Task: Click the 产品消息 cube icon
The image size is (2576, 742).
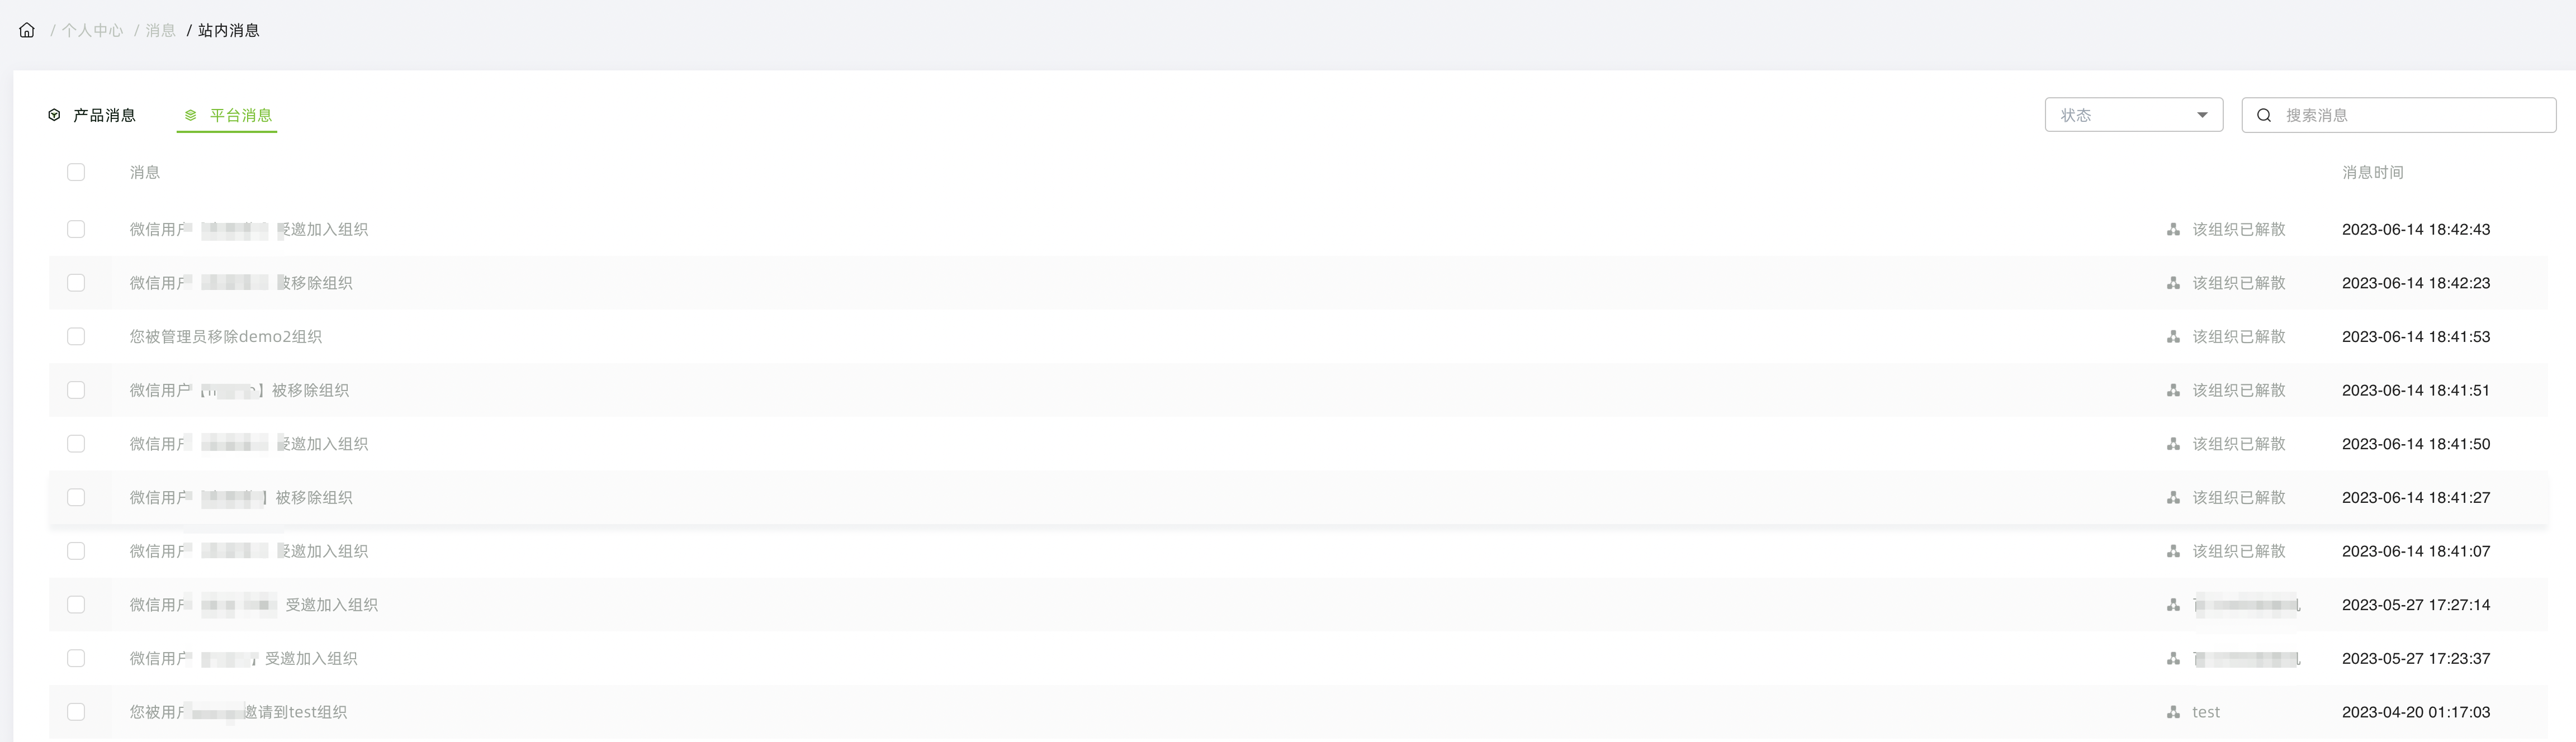Action: tap(54, 115)
